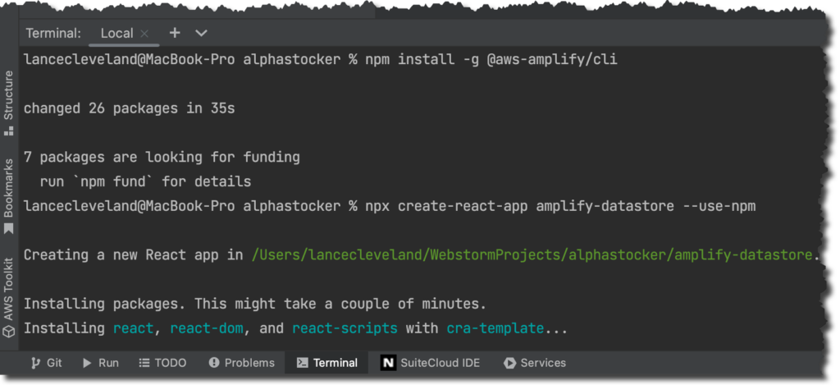
Task: Open the TODO tool window
Action: pos(162,363)
